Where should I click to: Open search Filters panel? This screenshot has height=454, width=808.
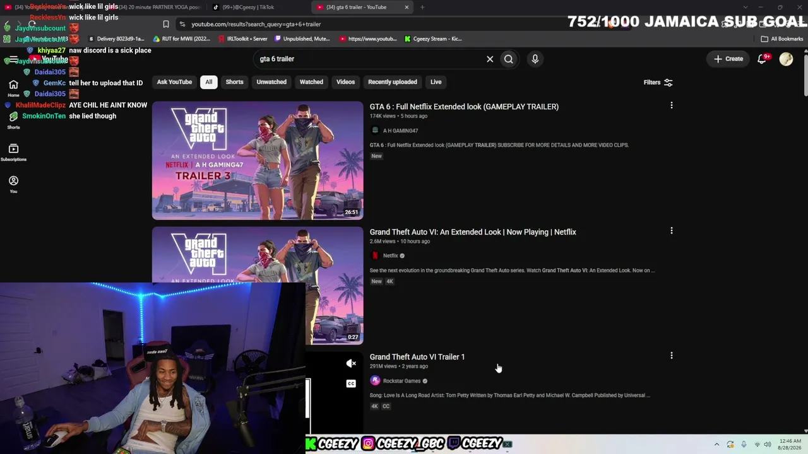(658, 82)
